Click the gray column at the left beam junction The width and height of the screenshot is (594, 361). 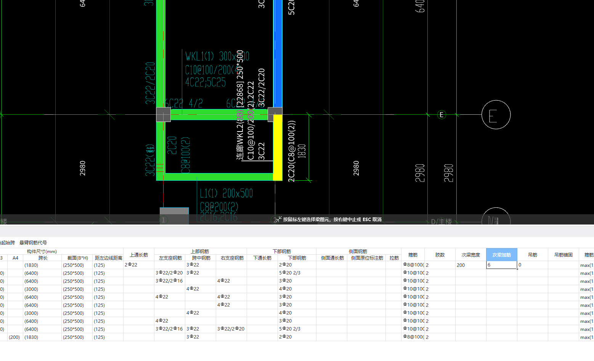(164, 114)
